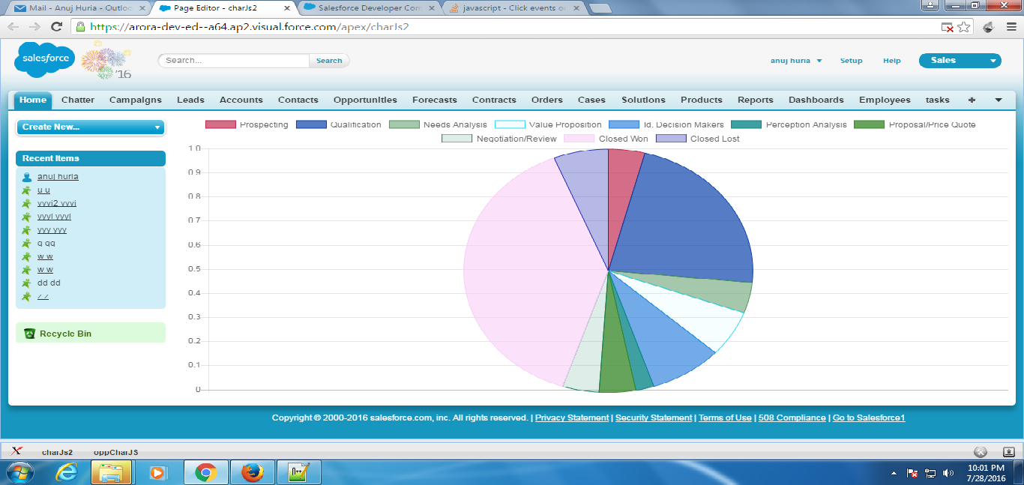
Task: Click the Recycle Bin icon
Action: point(29,334)
